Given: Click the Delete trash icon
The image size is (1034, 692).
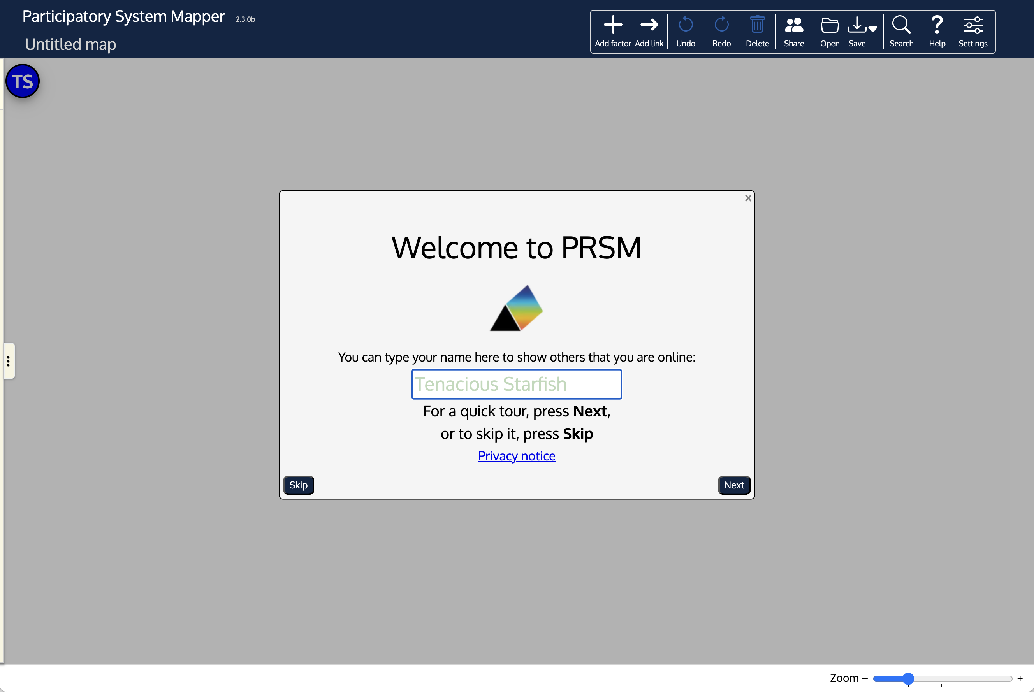Looking at the screenshot, I should (757, 25).
